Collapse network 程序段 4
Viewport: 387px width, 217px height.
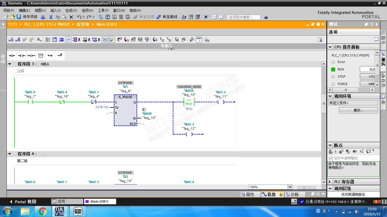pyautogui.click(x=10, y=154)
